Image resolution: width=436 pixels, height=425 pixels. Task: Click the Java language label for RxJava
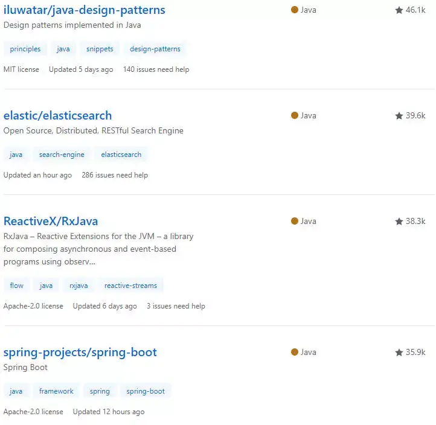[309, 222]
